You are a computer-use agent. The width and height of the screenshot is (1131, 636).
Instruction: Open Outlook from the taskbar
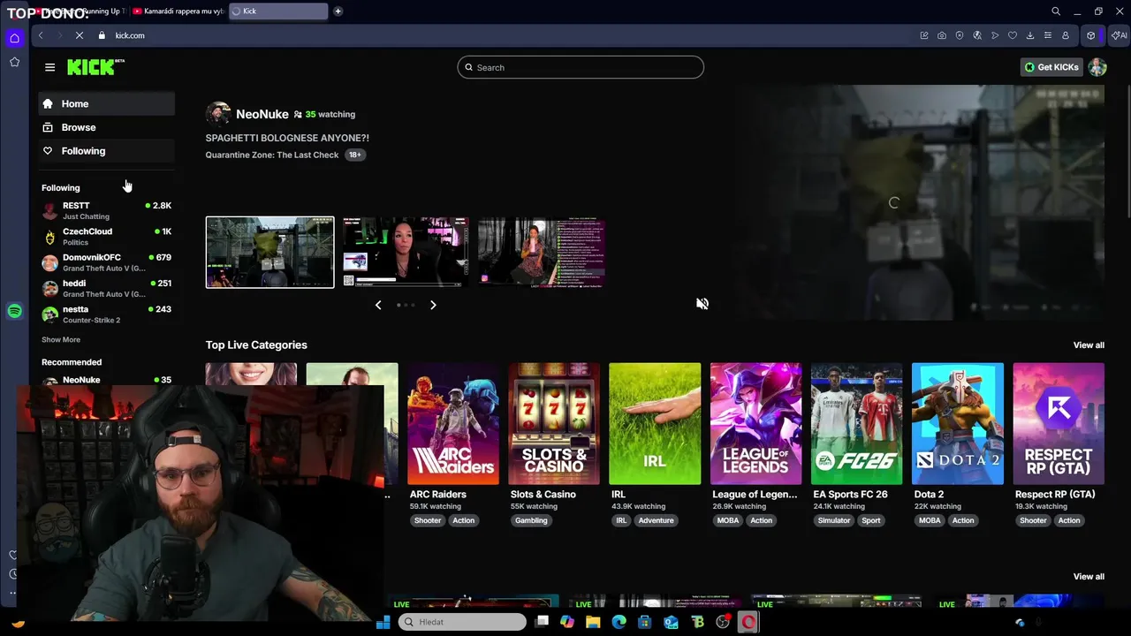tap(672, 622)
